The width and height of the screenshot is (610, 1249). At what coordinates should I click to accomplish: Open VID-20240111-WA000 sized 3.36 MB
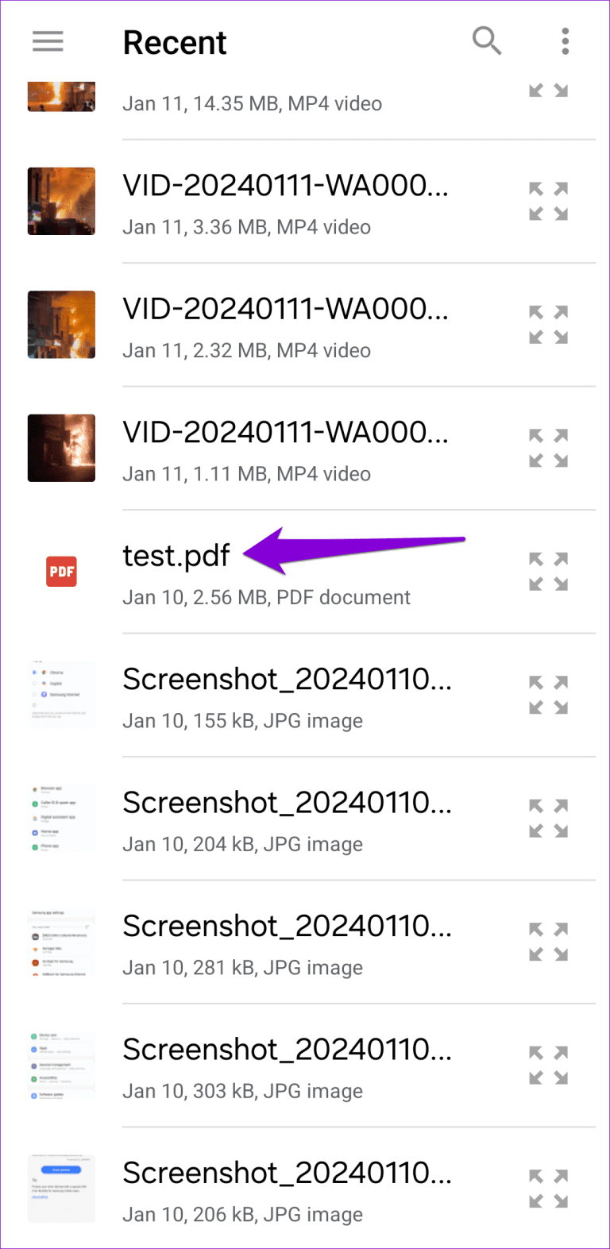coord(286,185)
